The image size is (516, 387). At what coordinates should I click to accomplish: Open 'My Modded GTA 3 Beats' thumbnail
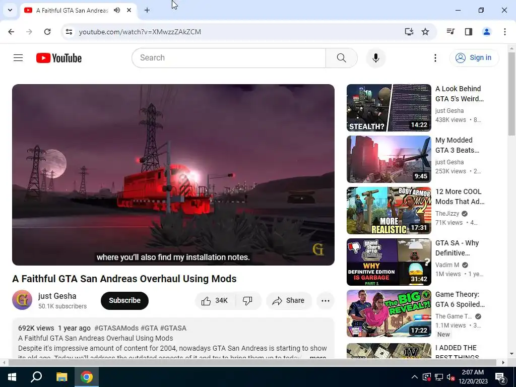[x=389, y=159]
